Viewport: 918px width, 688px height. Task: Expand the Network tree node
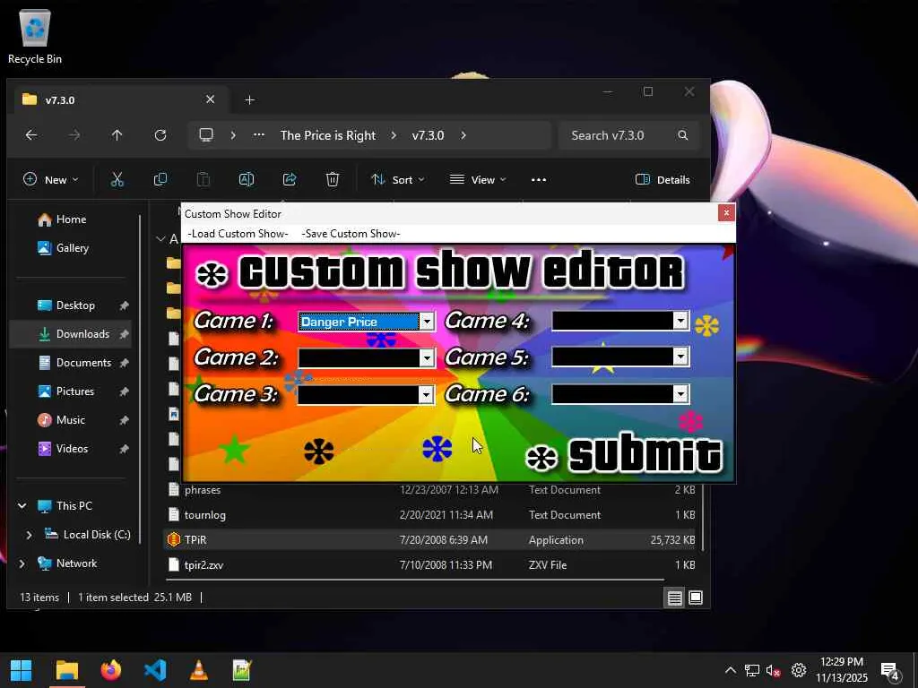(x=22, y=563)
